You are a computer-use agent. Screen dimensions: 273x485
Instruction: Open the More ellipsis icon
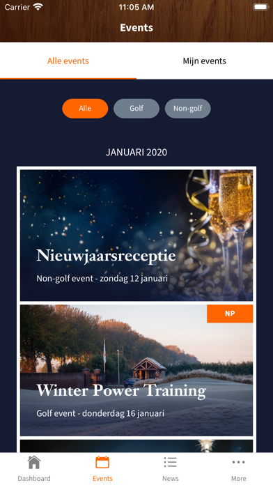[x=239, y=462]
